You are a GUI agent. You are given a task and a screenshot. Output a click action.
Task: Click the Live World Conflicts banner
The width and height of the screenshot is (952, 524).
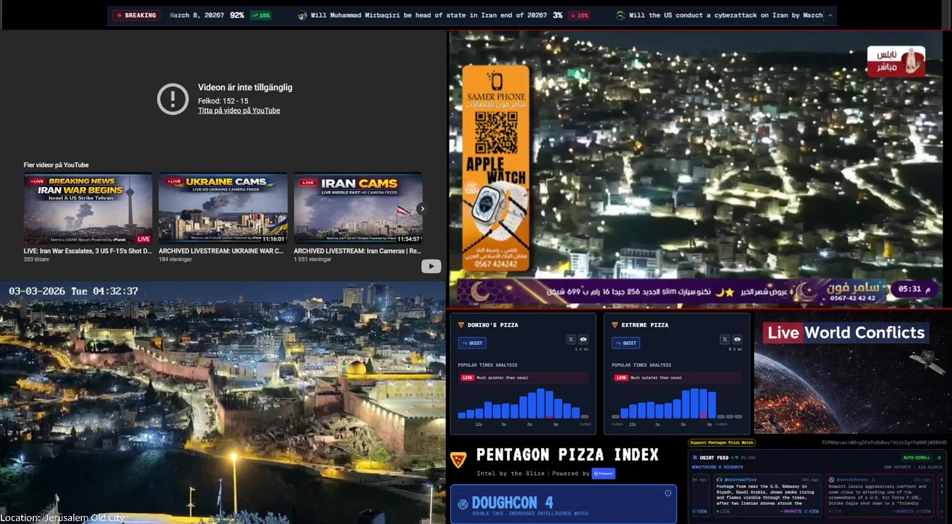[845, 333]
